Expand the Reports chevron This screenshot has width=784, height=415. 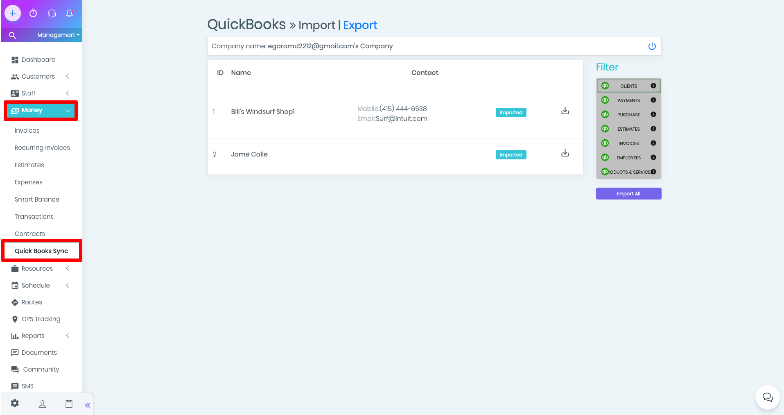point(68,336)
